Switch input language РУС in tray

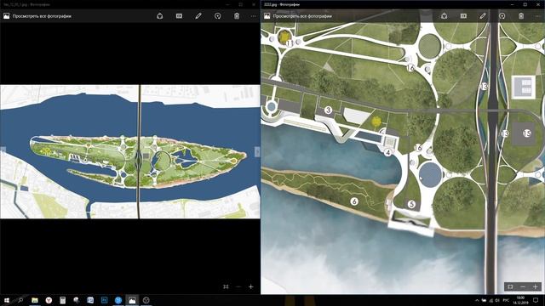point(507,300)
